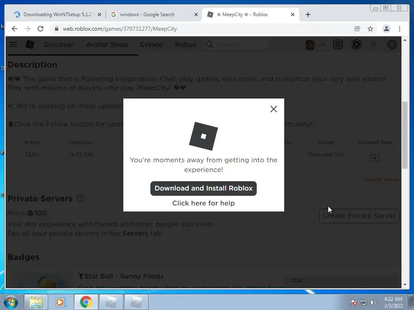The height and width of the screenshot is (310, 414).
Task: Open Robux in Roblox navbar
Action: click(x=186, y=44)
